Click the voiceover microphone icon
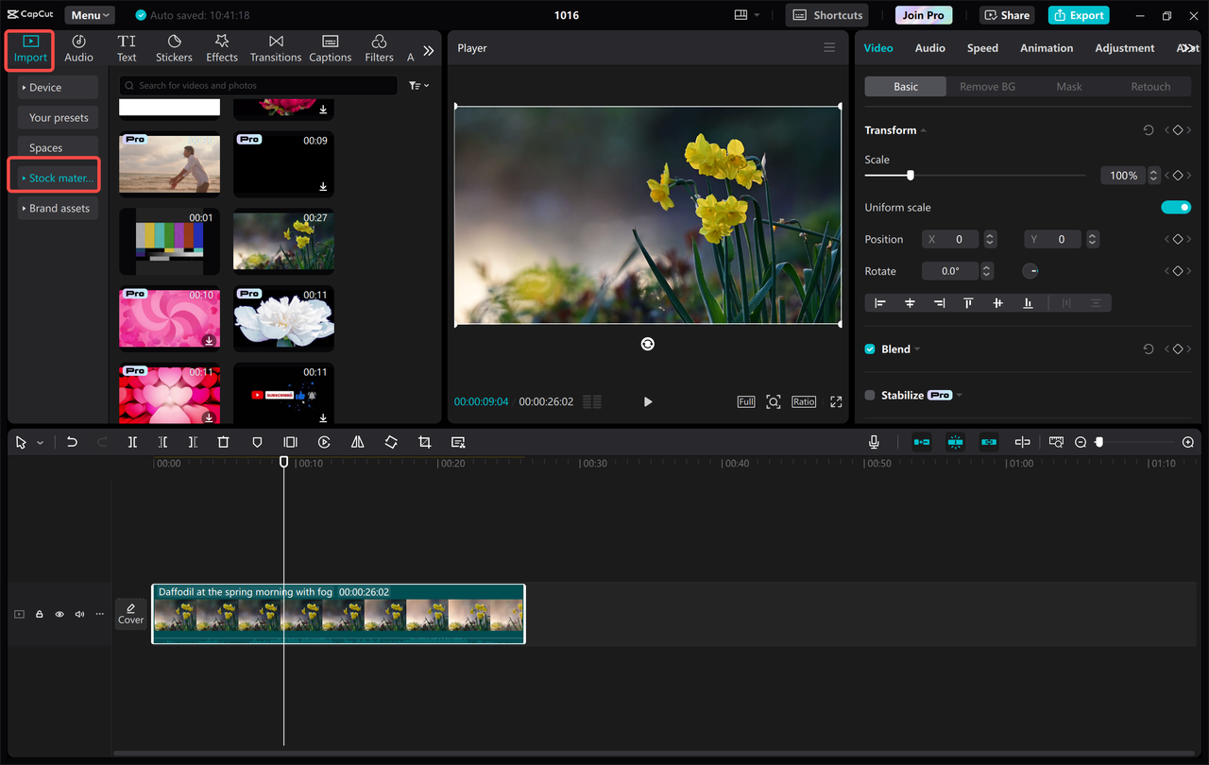This screenshot has height=765, width=1209. pyautogui.click(x=874, y=441)
